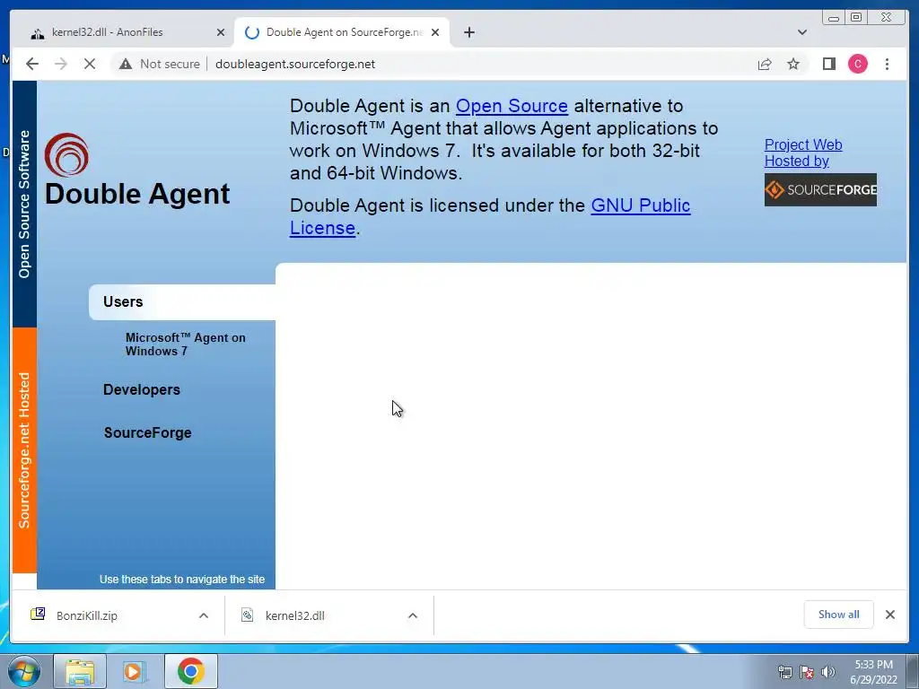Open the Windows Start menu orb
Viewport: 919px width, 689px height.
[x=23, y=671]
